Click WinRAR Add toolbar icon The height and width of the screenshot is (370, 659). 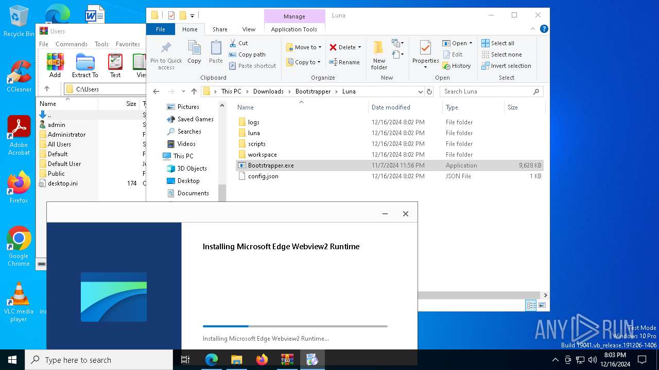55,65
